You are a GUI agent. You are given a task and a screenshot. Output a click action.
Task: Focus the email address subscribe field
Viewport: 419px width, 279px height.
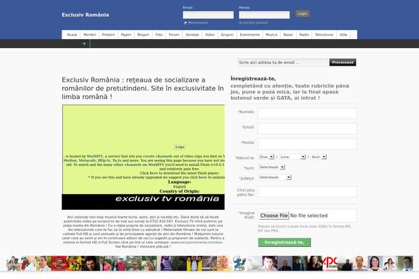click(282, 63)
